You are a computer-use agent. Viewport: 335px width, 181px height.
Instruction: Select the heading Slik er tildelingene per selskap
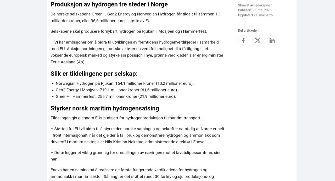(x=94, y=73)
